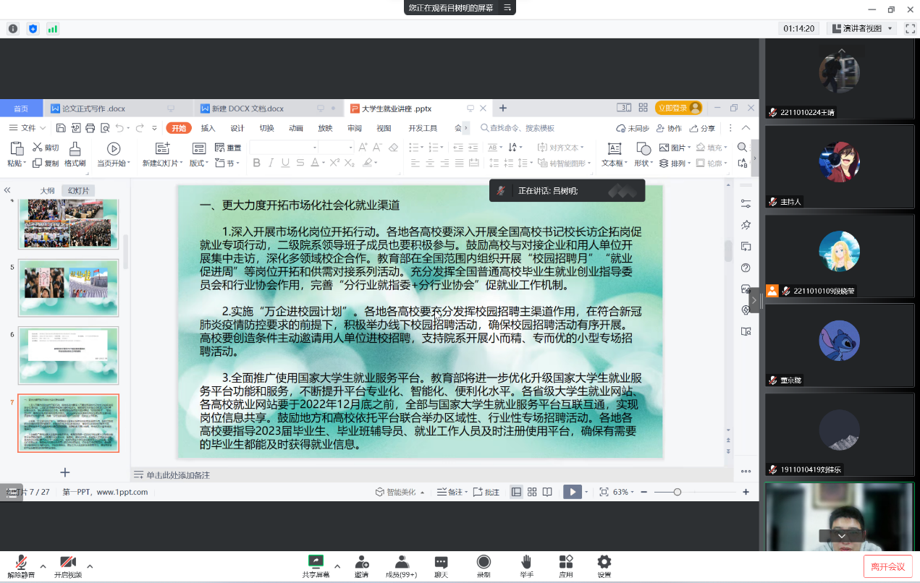Expand the audio options arrow beside mute
Viewport: 920px width, 583px height.
pos(43,566)
